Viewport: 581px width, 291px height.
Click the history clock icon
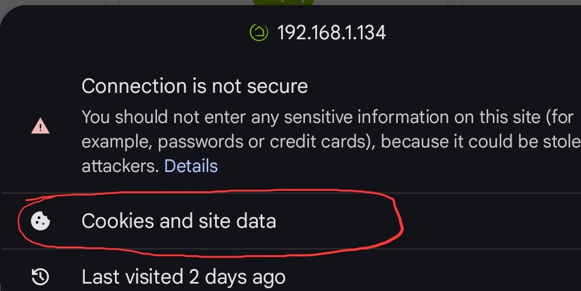(x=40, y=277)
